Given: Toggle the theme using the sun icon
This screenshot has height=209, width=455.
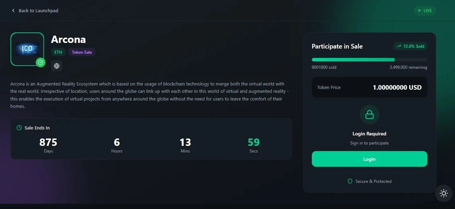Looking at the screenshot, I should pyautogui.click(x=443, y=193).
